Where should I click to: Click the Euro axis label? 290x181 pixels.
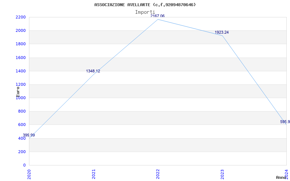click(x=18, y=92)
